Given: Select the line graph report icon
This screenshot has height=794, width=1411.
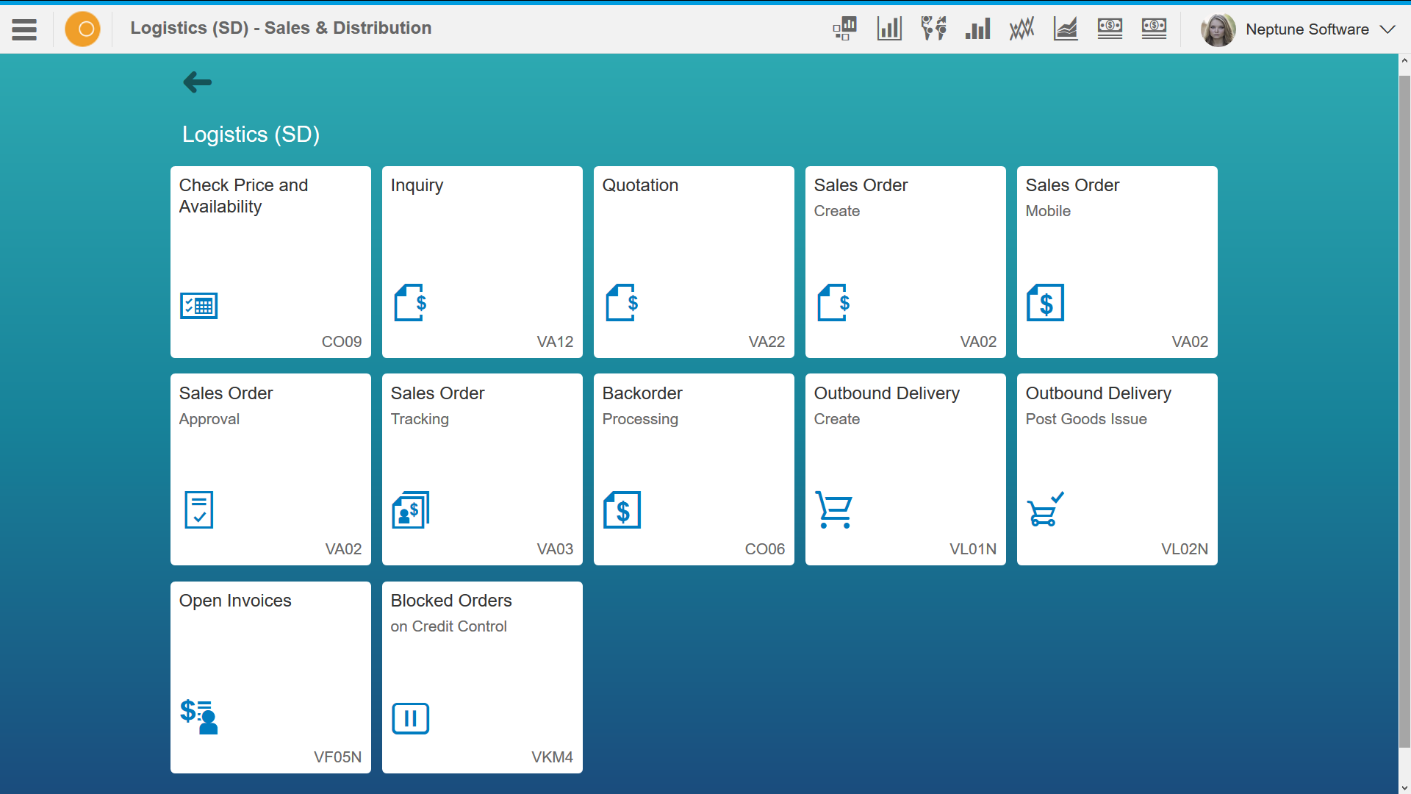Looking at the screenshot, I should (1065, 28).
